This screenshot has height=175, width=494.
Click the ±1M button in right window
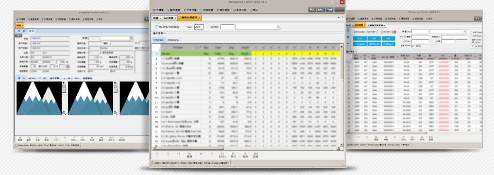pyautogui.click(x=360, y=38)
